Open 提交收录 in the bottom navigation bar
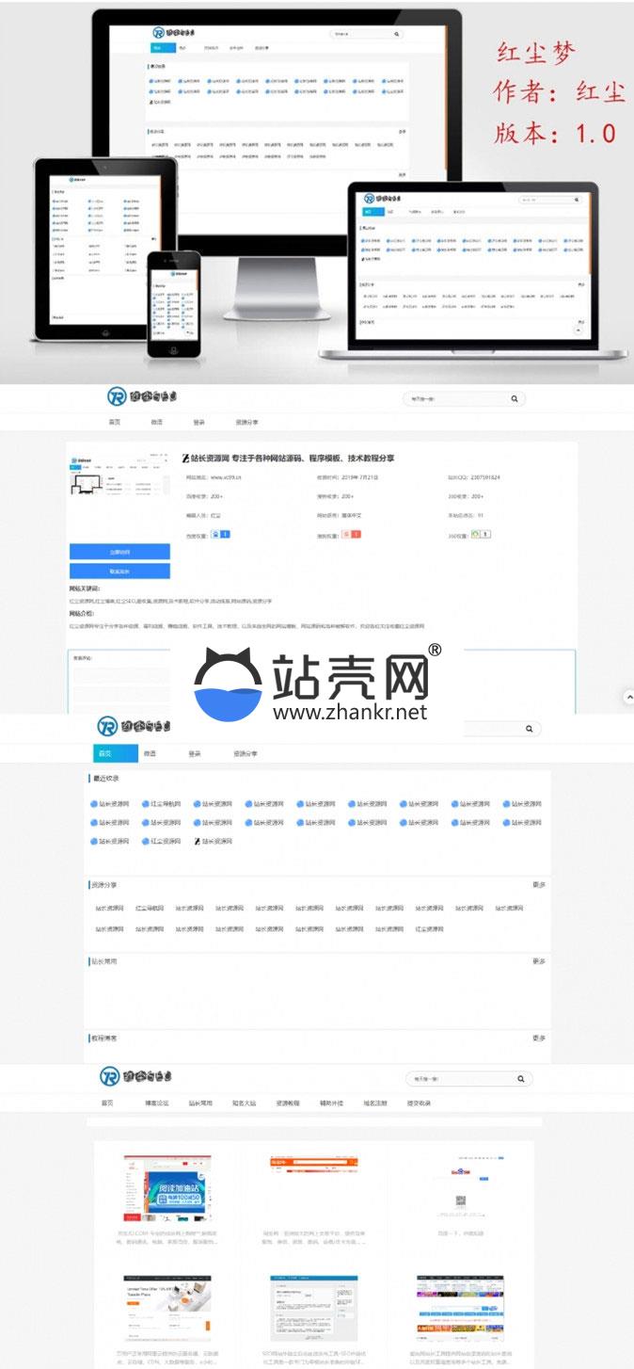The image size is (634, 1369). (x=419, y=1103)
